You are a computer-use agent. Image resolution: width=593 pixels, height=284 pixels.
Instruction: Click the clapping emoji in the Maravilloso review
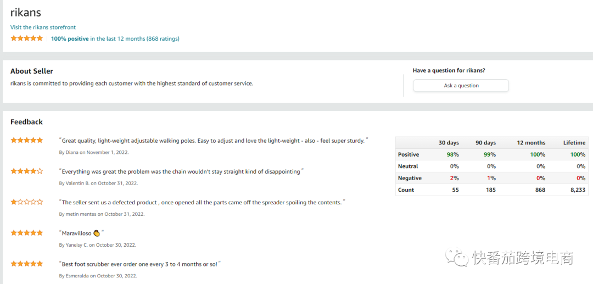pyautogui.click(x=97, y=233)
